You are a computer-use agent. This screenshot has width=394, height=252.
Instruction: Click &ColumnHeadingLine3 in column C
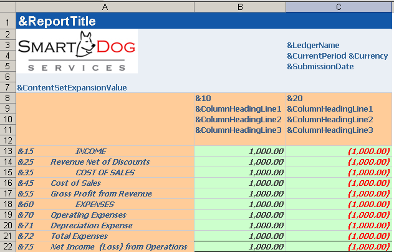pyautogui.click(x=339, y=130)
